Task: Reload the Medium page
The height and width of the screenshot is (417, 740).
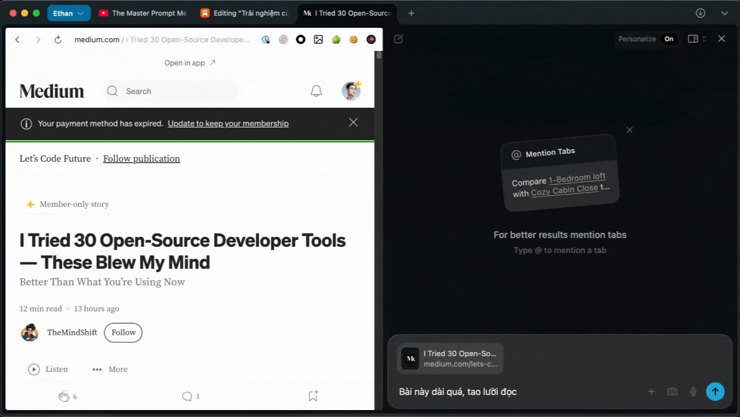Action: point(58,39)
